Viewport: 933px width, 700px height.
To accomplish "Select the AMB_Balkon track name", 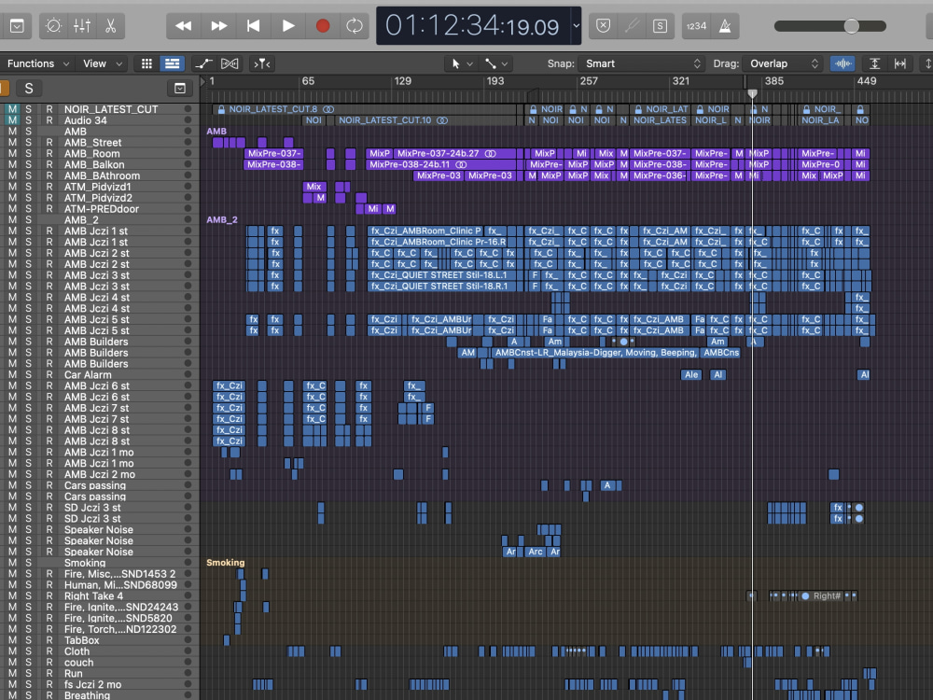I will point(94,164).
